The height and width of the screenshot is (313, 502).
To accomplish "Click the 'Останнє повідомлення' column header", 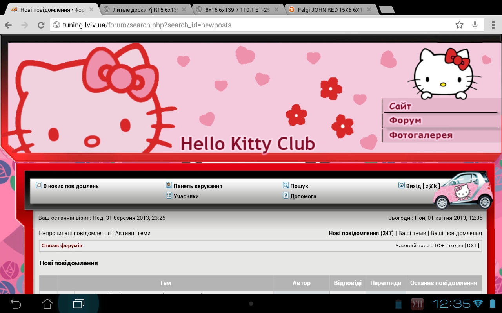I will point(444,283).
